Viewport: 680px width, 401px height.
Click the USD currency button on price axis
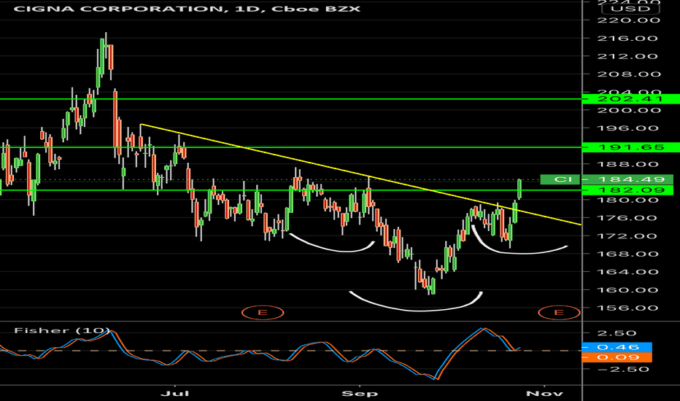(629, 9)
